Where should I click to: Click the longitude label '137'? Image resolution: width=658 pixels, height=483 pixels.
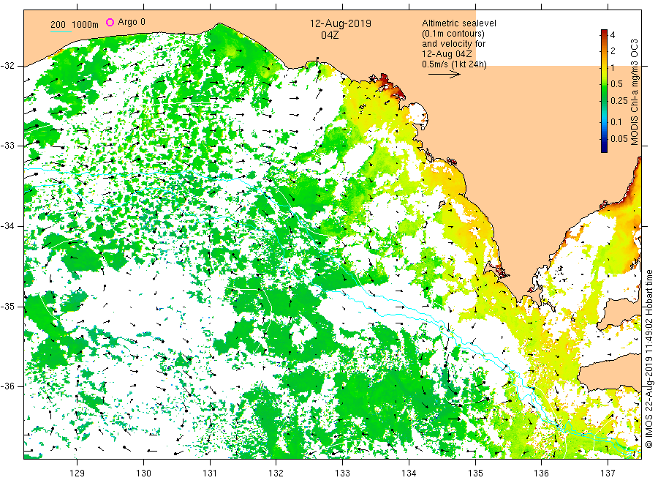(608, 473)
